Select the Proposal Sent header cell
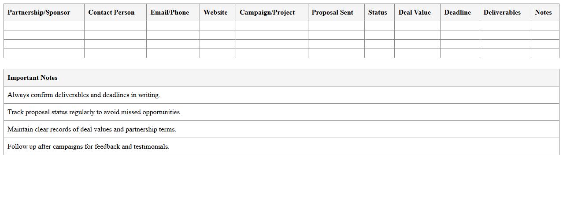Viewport: 563px width, 221px height. coord(333,12)
